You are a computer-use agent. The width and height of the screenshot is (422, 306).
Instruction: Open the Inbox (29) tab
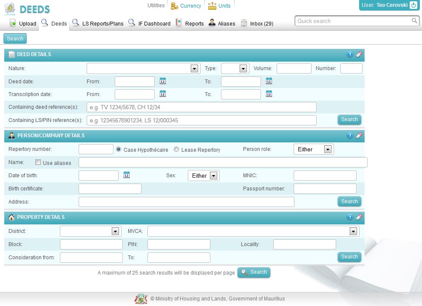pyautogui.click(x=257, y=23)
